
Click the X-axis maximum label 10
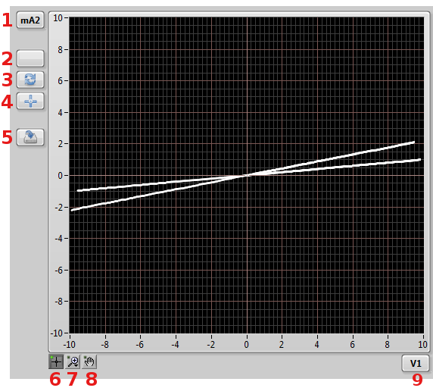click(x=423, y=344)
